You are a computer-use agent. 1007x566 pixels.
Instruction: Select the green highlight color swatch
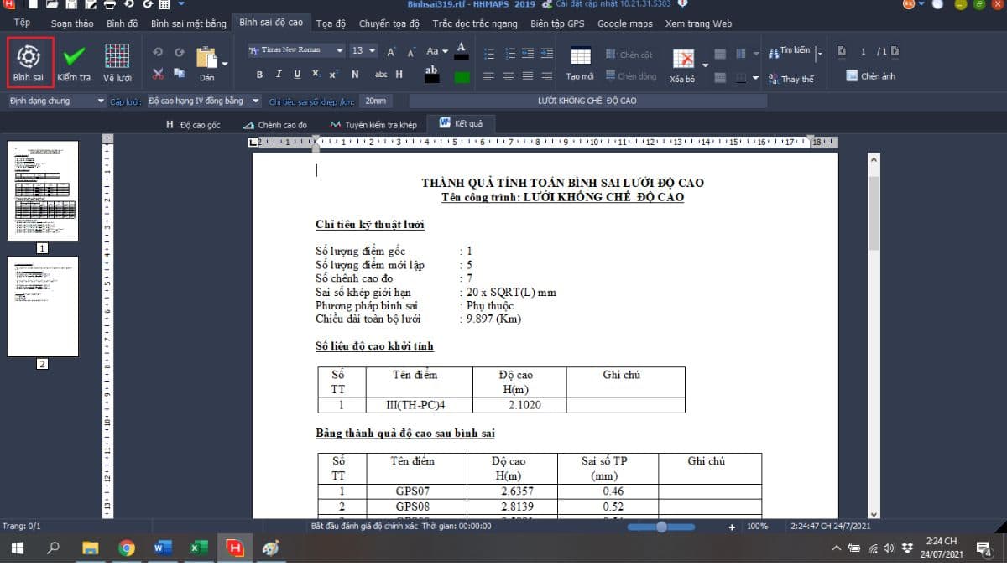[x=461, y=77]
